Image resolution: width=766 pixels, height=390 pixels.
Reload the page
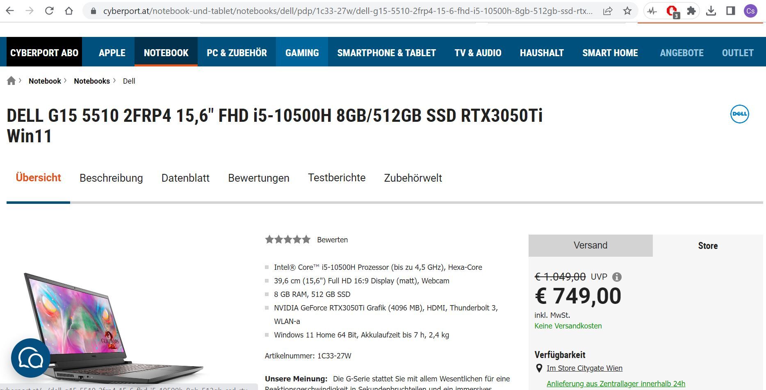click(49, 11)
